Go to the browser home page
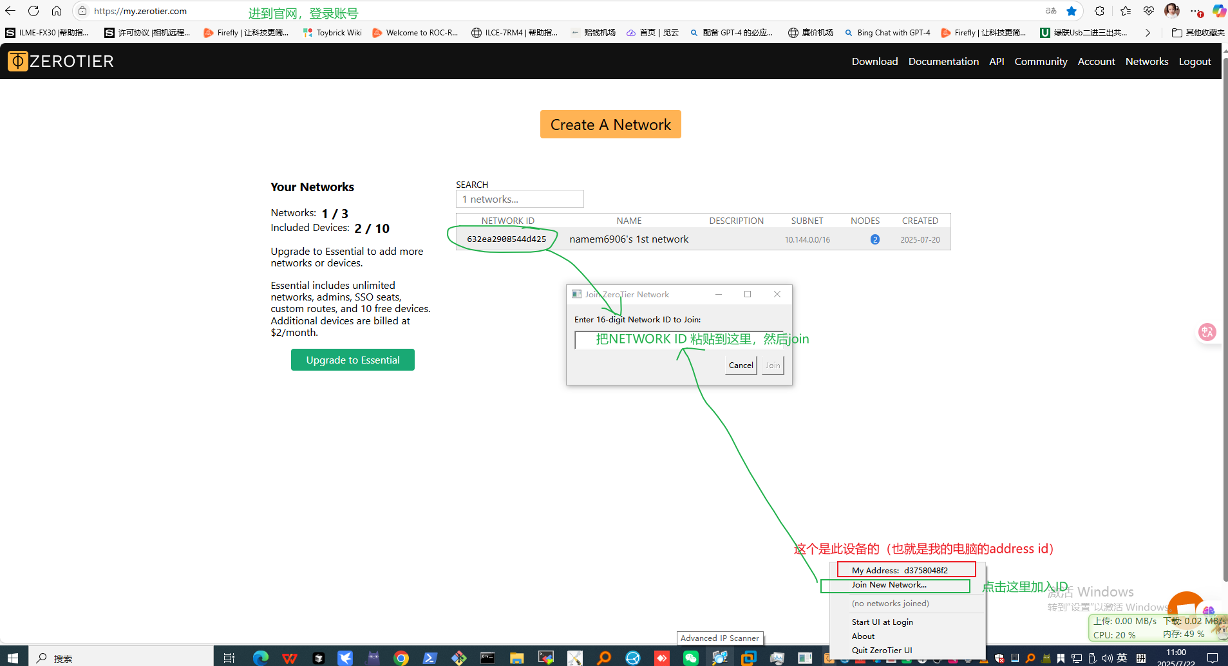1228x666 pixels. click(x=57, y=11)
